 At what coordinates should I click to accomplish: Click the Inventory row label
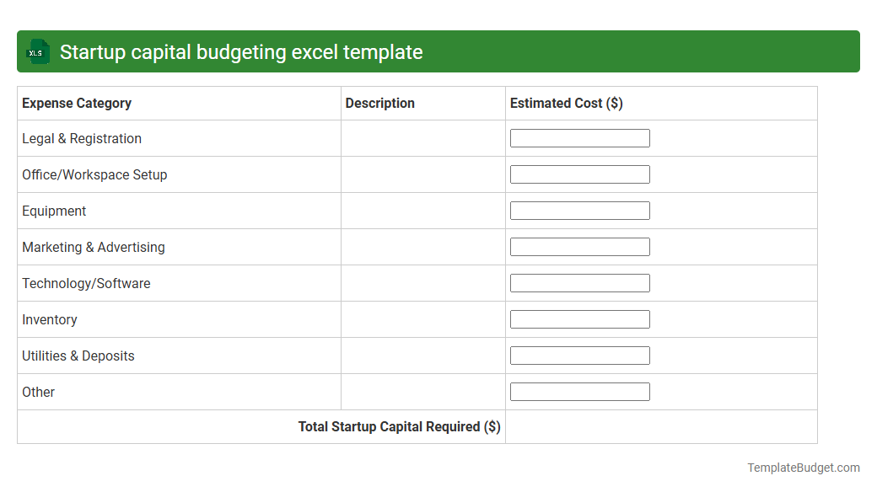(x=50, y=319)
